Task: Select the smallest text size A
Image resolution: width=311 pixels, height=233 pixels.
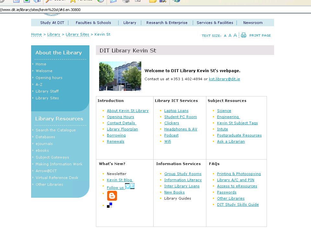Action: click(225, 36)
